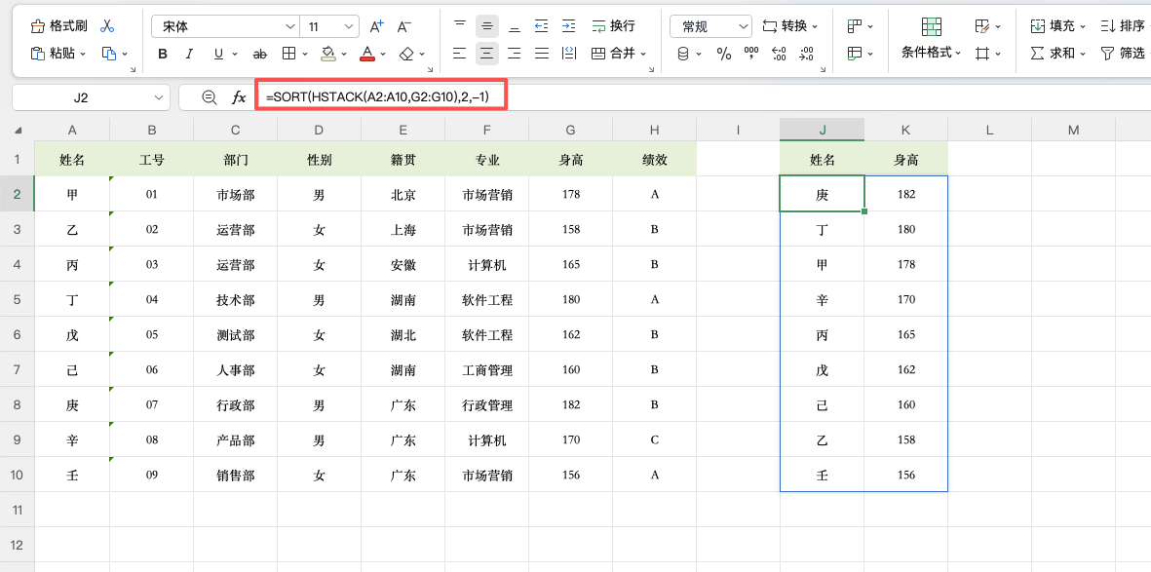Image resolution: width=1151 pixels, height=572 pixels.
Task: Toggle Italic formatting
Action: [x=189, y=54]
